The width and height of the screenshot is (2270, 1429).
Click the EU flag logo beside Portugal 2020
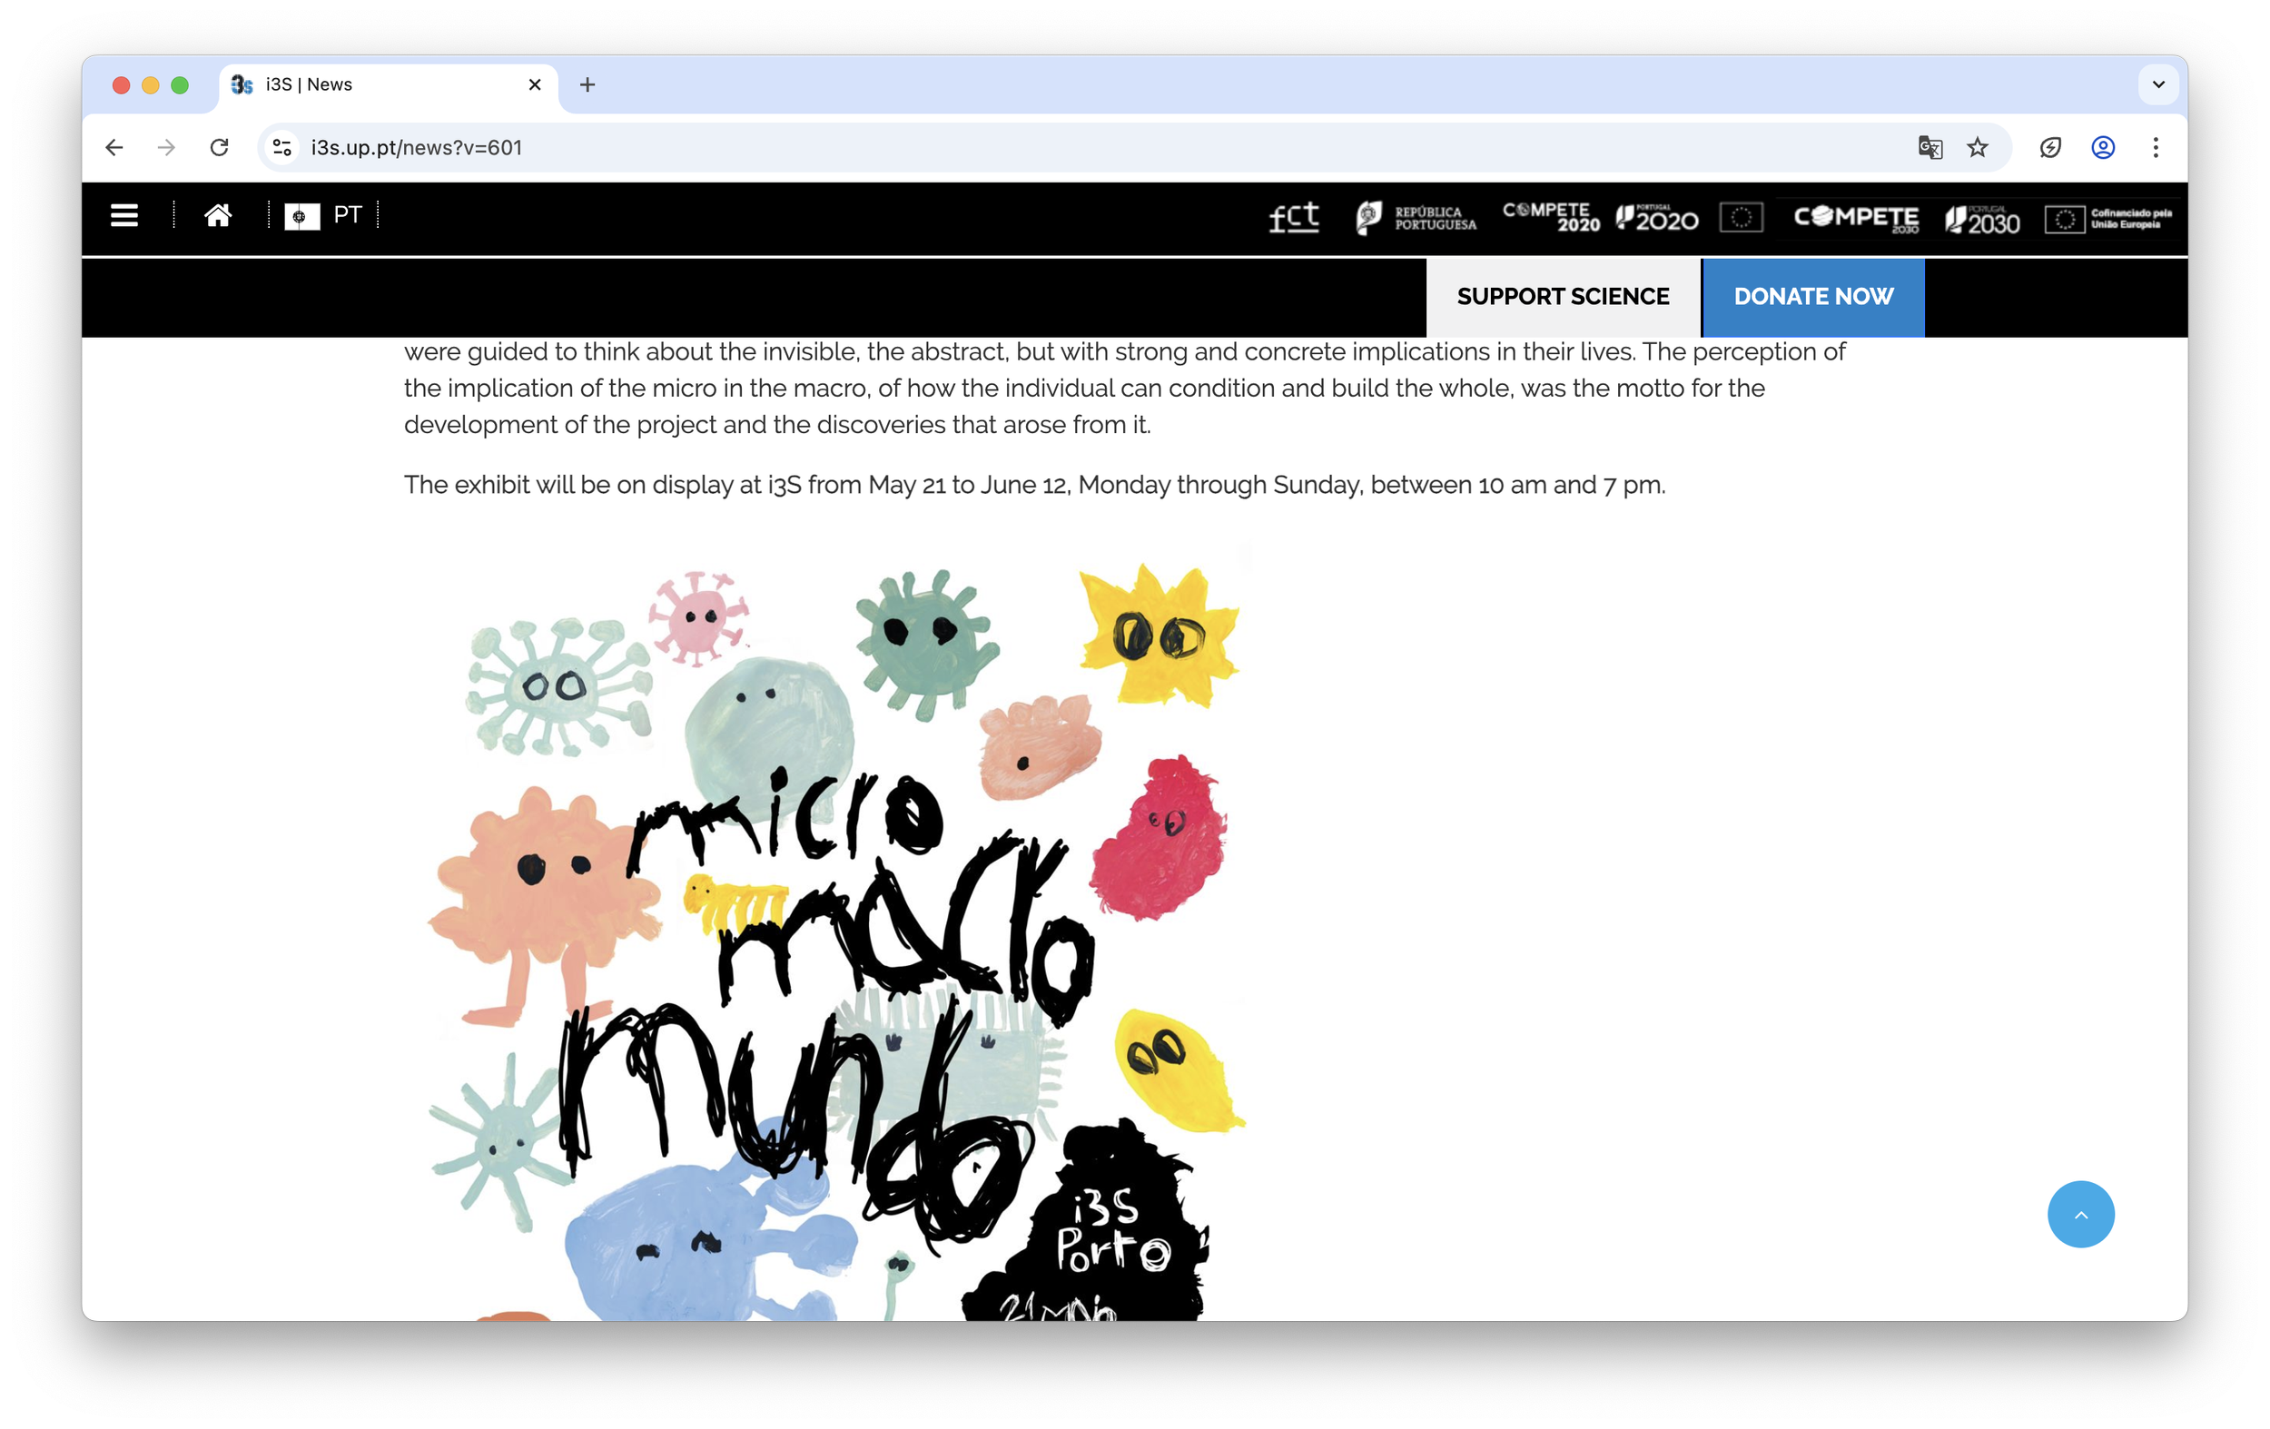[1742, 218]
